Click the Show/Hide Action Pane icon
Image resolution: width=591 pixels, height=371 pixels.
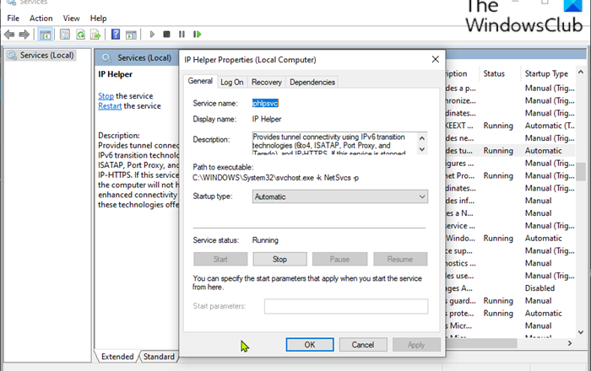(131, 35)
